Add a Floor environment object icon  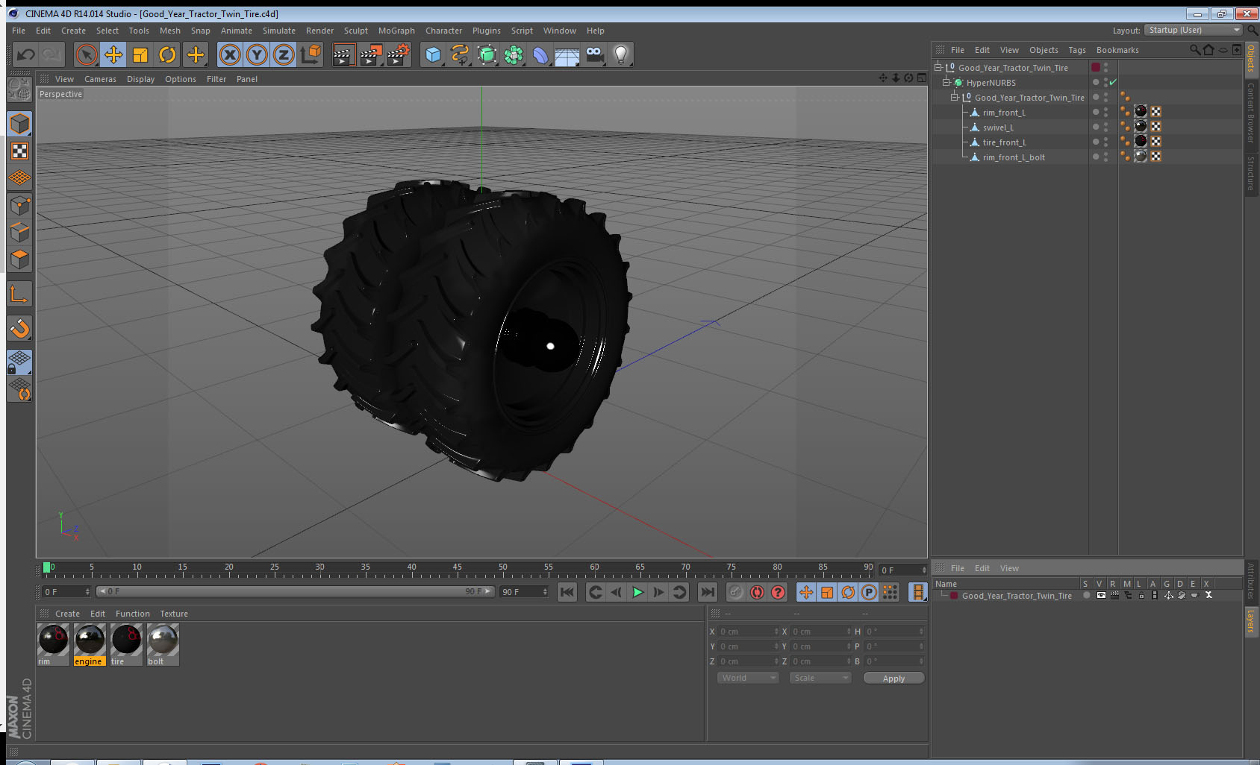tap(567, 54)
